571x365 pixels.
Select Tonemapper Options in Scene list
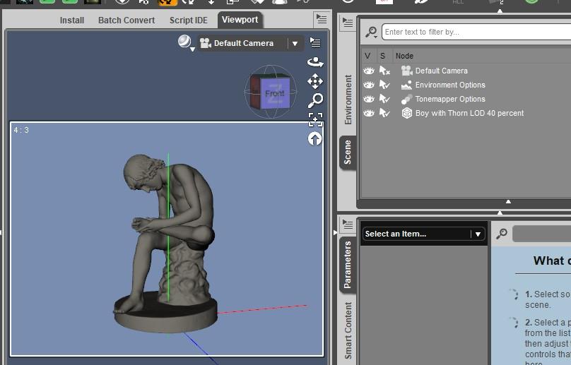pyautogui.click(x=450, y=99)
